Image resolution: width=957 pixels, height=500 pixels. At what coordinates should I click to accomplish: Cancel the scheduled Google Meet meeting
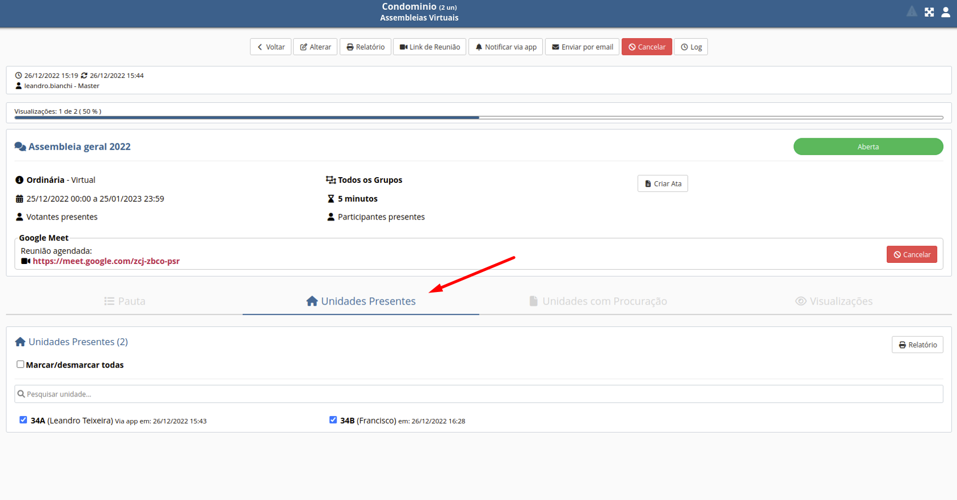point(911,254)
